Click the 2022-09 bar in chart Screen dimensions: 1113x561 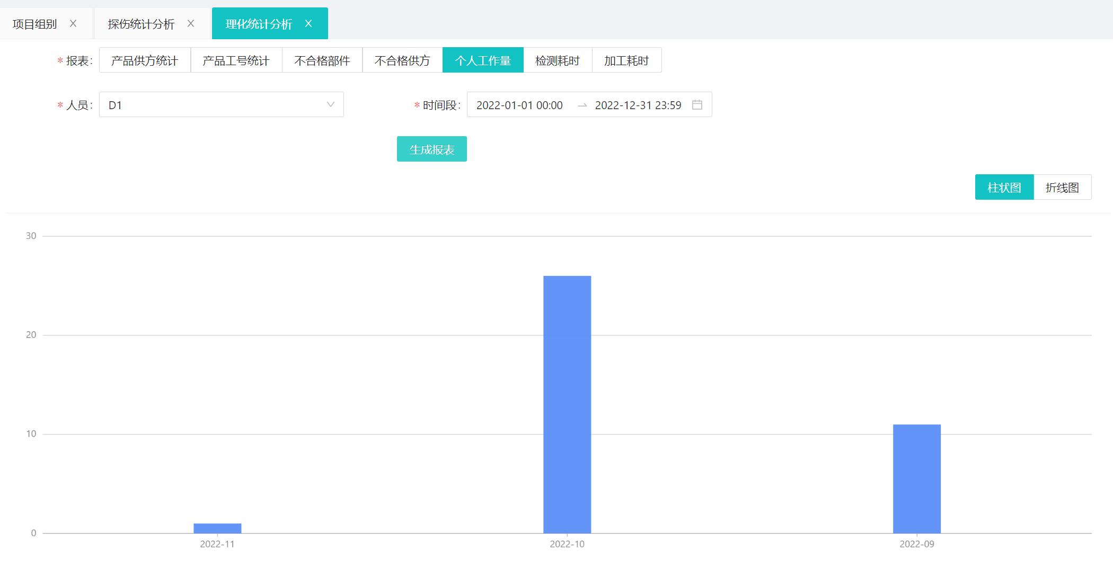pos(917,478)
